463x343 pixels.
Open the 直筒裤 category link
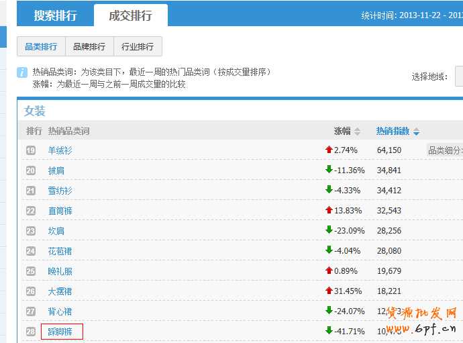(x=60, y=211)
